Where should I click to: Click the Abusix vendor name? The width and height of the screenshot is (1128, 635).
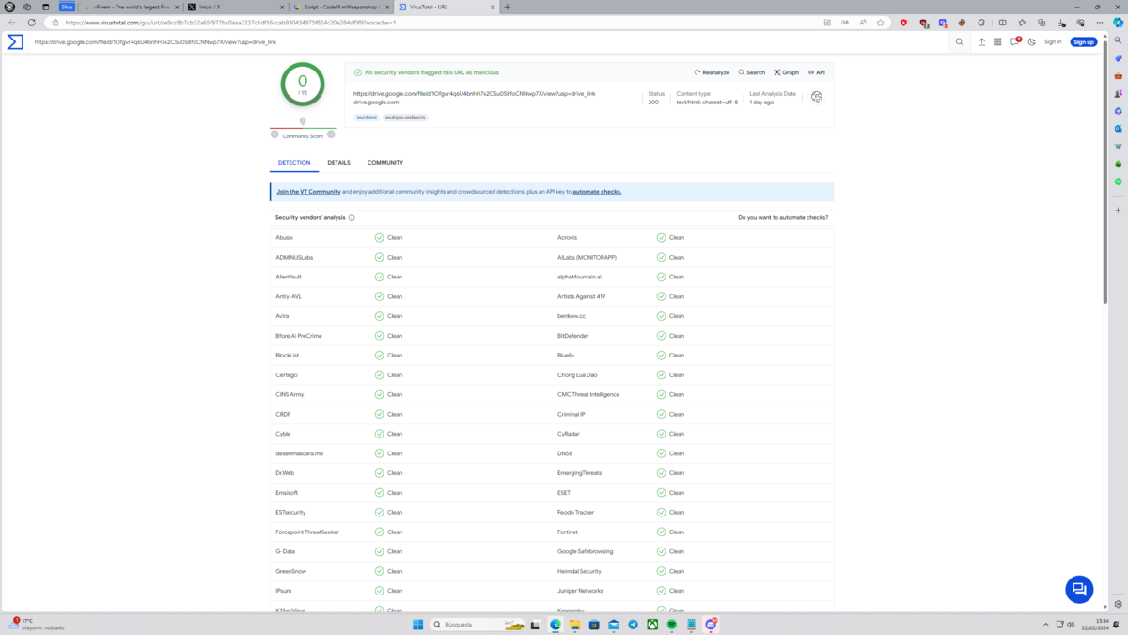point(285,238)
